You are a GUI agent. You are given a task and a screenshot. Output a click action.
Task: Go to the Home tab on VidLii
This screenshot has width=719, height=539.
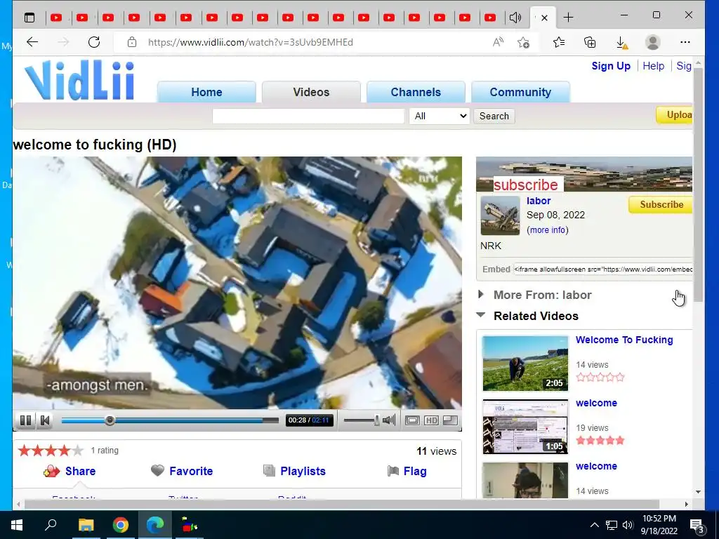(206, 92)
